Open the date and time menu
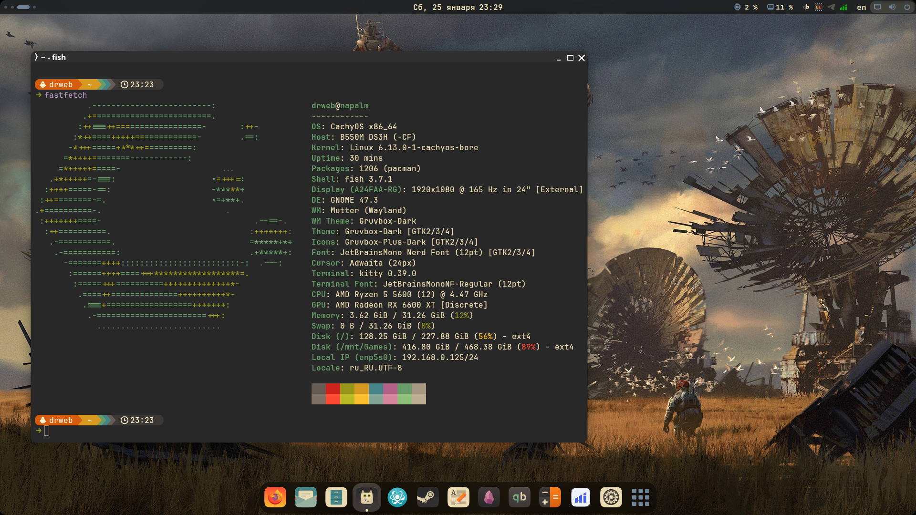Screen dimensions: 916x515 point(458,7)
